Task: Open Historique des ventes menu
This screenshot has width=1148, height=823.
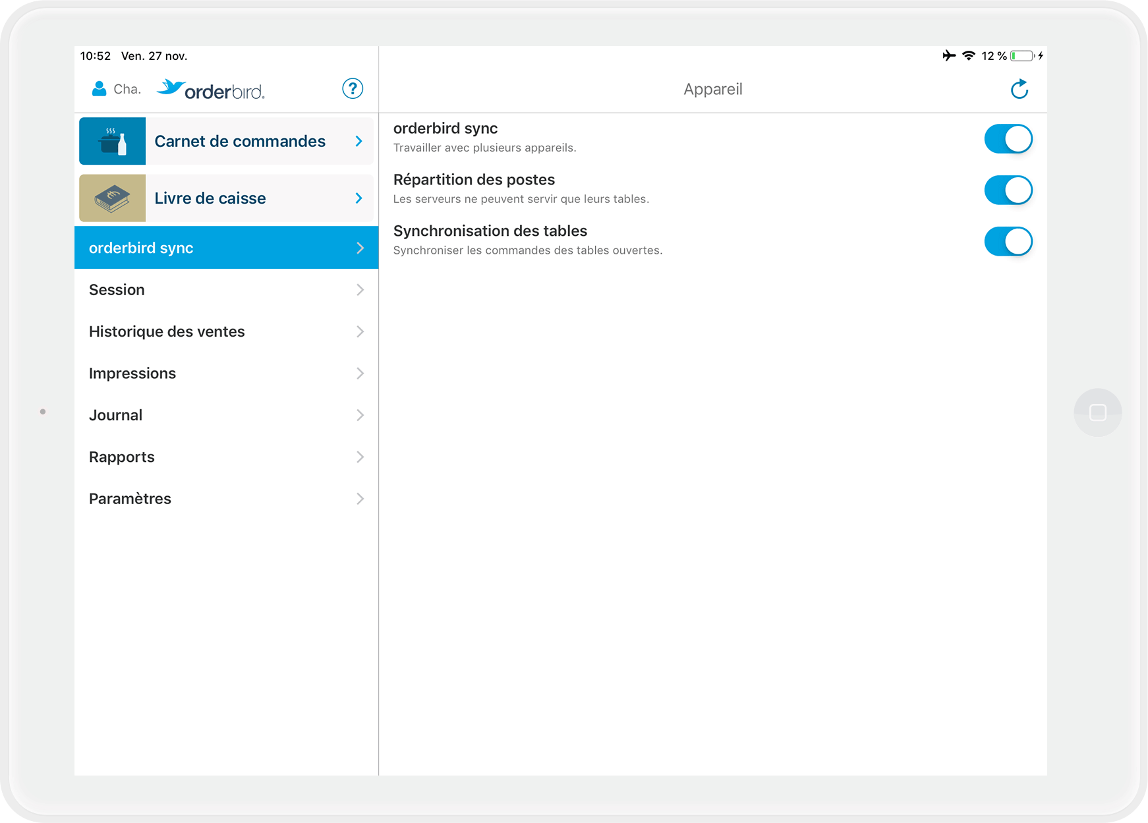Action: pyautogui.click(x=226, y=331)
